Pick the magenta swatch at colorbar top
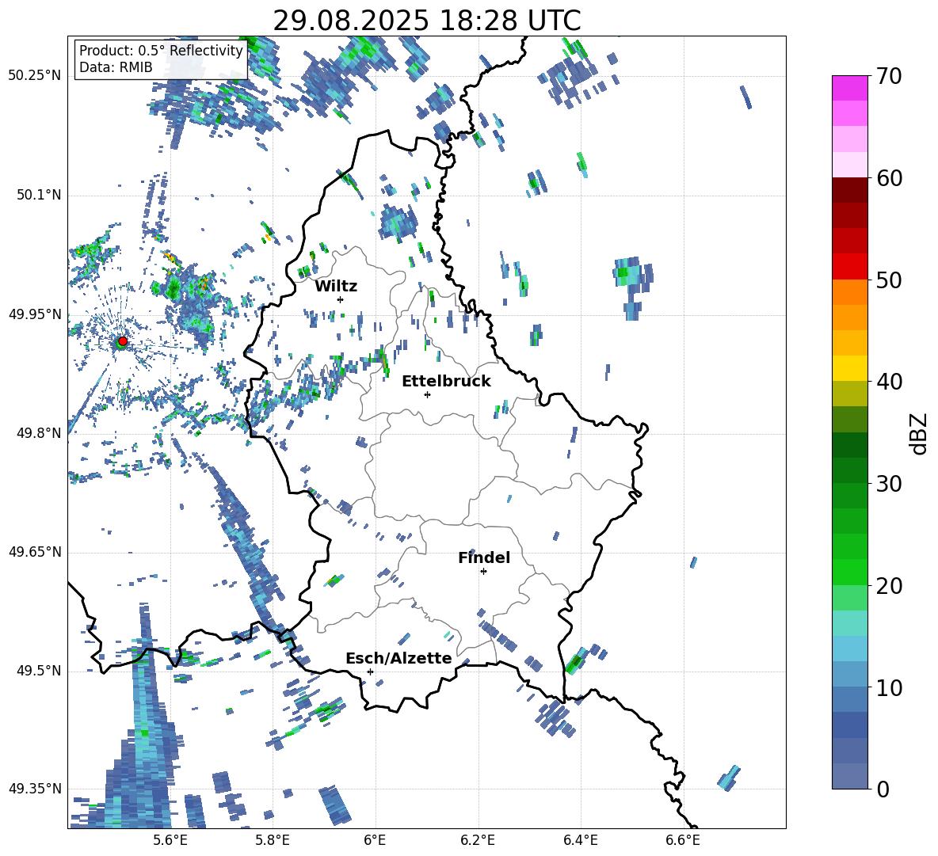938x856 pixels. click(x=849, y=88)
